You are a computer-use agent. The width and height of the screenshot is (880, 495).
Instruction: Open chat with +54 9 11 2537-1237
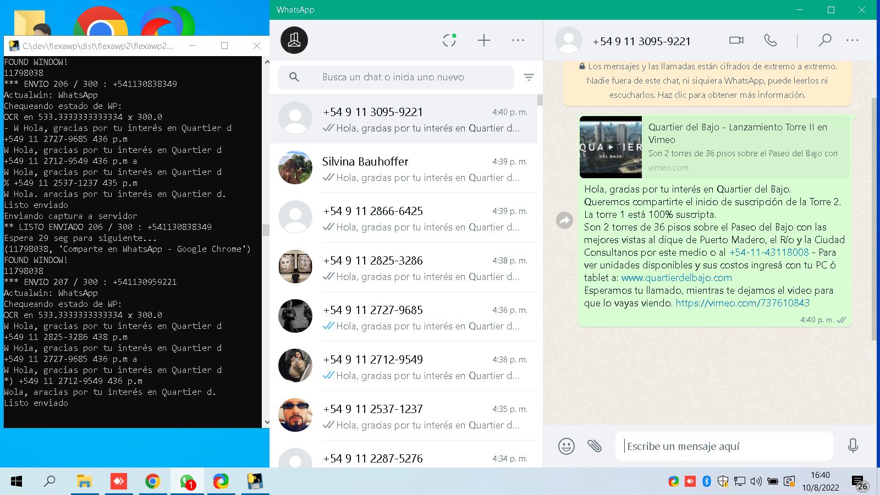pos(403,416)
